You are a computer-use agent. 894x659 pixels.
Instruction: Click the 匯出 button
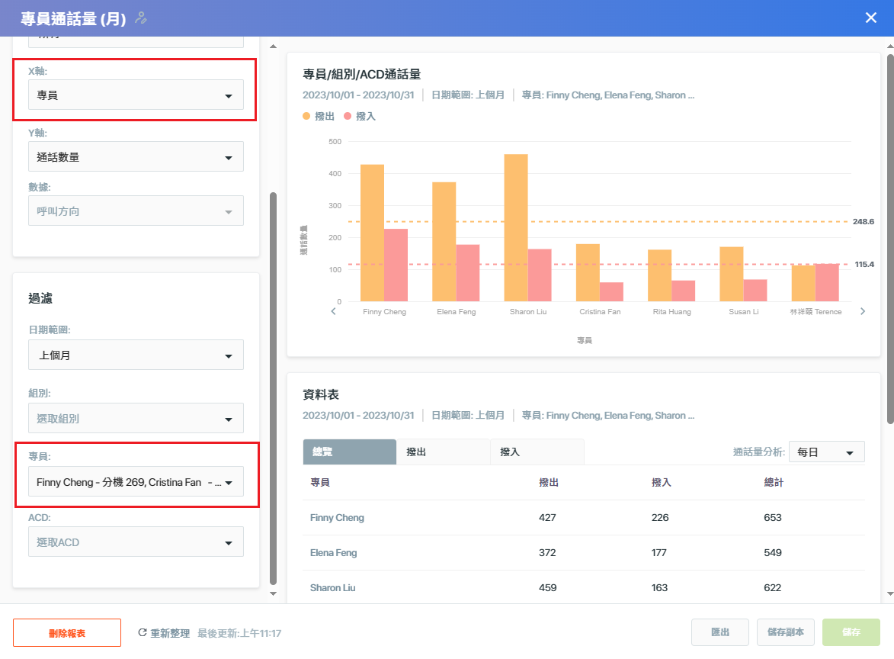coord(720,632)
